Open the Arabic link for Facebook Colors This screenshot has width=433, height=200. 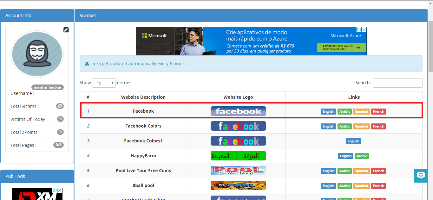344,126
